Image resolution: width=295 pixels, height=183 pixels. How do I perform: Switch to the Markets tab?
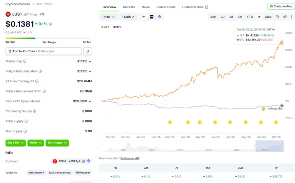pyautogui.click(x=129, y=7)
